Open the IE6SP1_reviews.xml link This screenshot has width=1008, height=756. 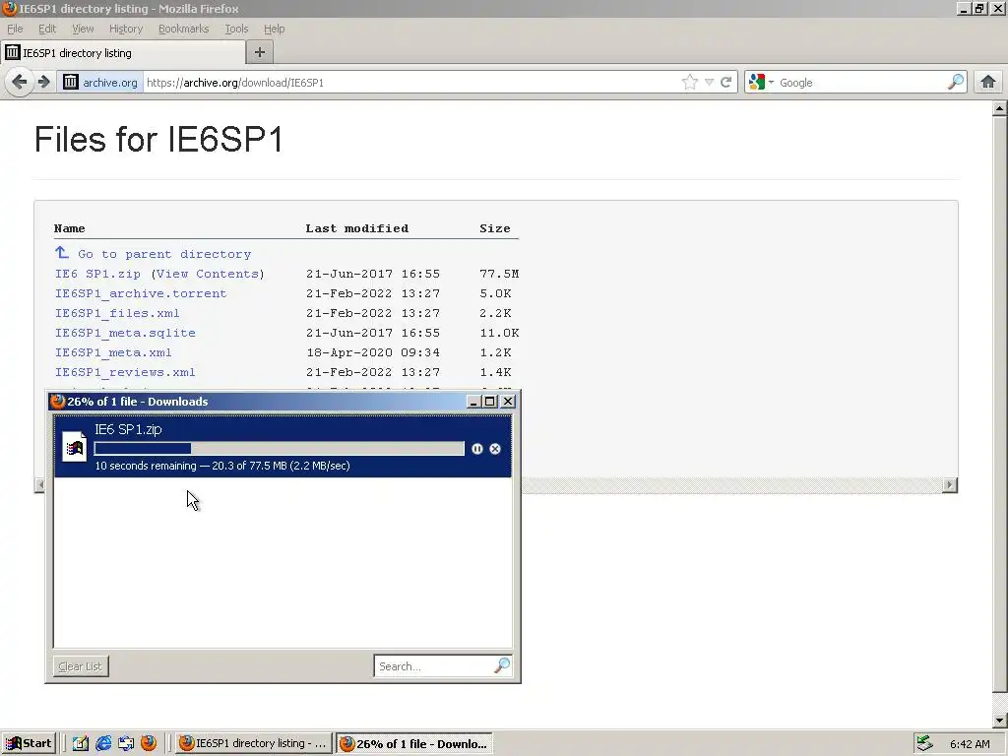[x=125, y=372]
